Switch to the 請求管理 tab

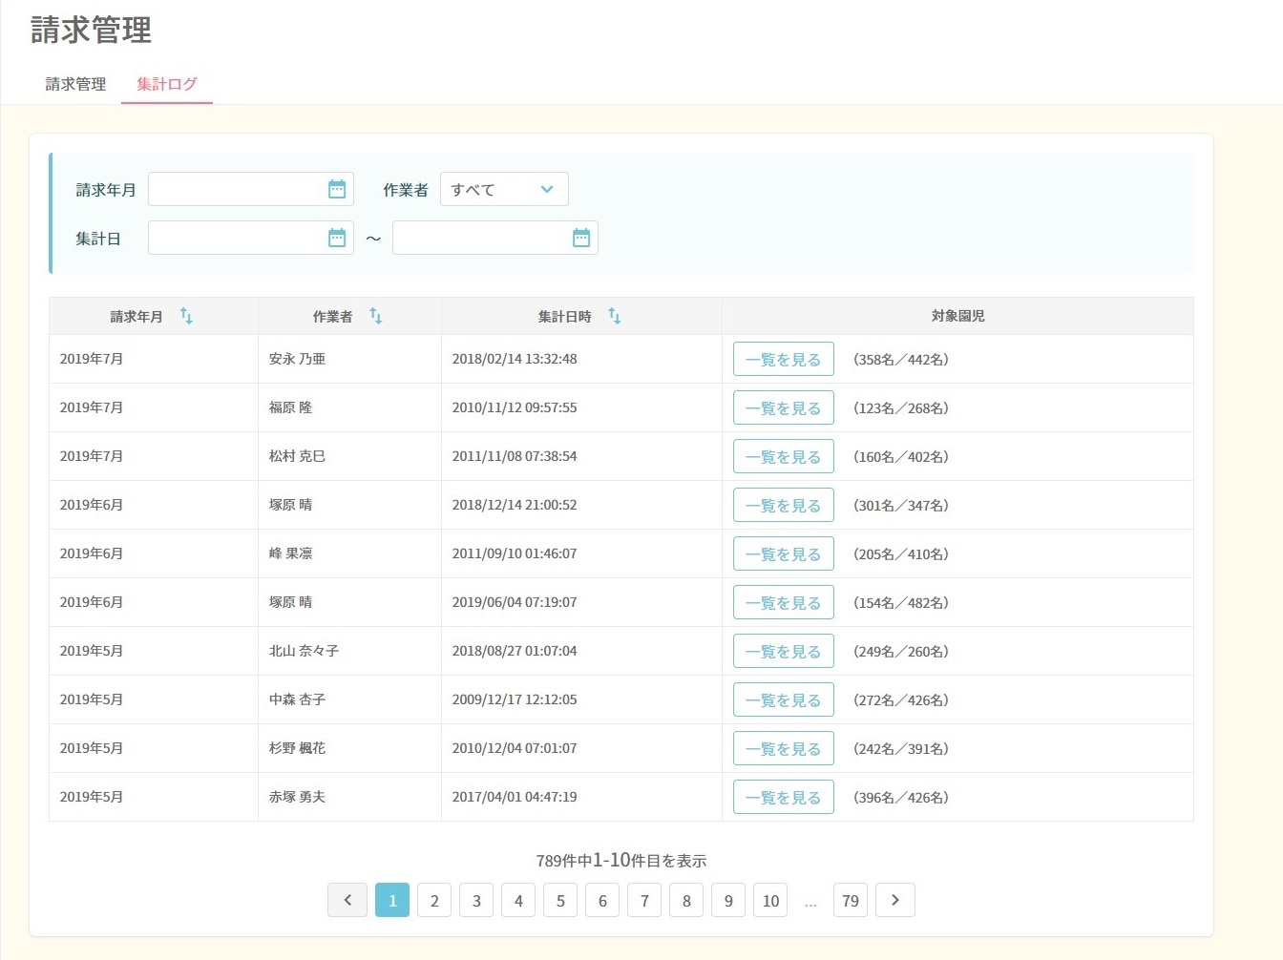[x=75, y=84]
